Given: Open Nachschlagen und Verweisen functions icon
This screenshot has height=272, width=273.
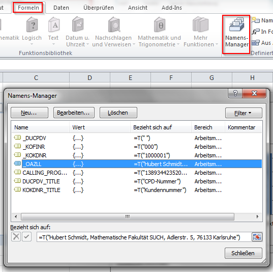Looking at the screenshot, I should pos(114,24).
